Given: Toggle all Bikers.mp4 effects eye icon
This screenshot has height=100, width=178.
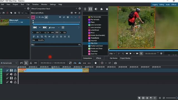Looking at the screenshot, I should point(75,13).
